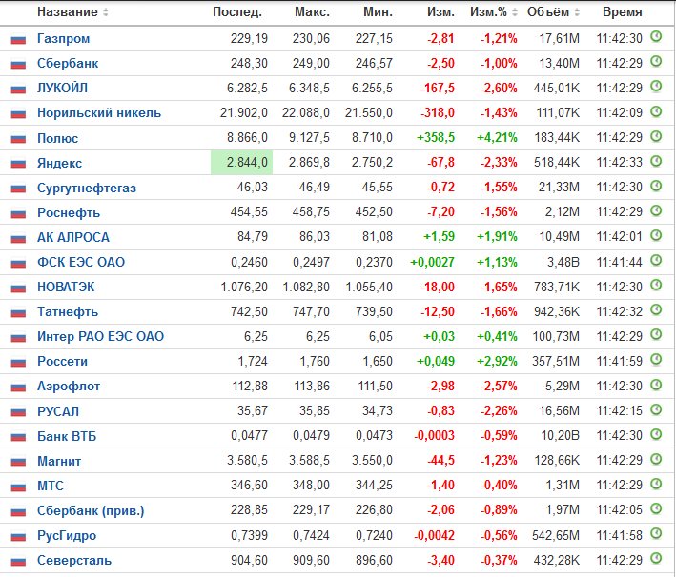676x577 pixels.
Task: Click the clock icon in АК АЛРОСА row
Action: tap(656, 235)
